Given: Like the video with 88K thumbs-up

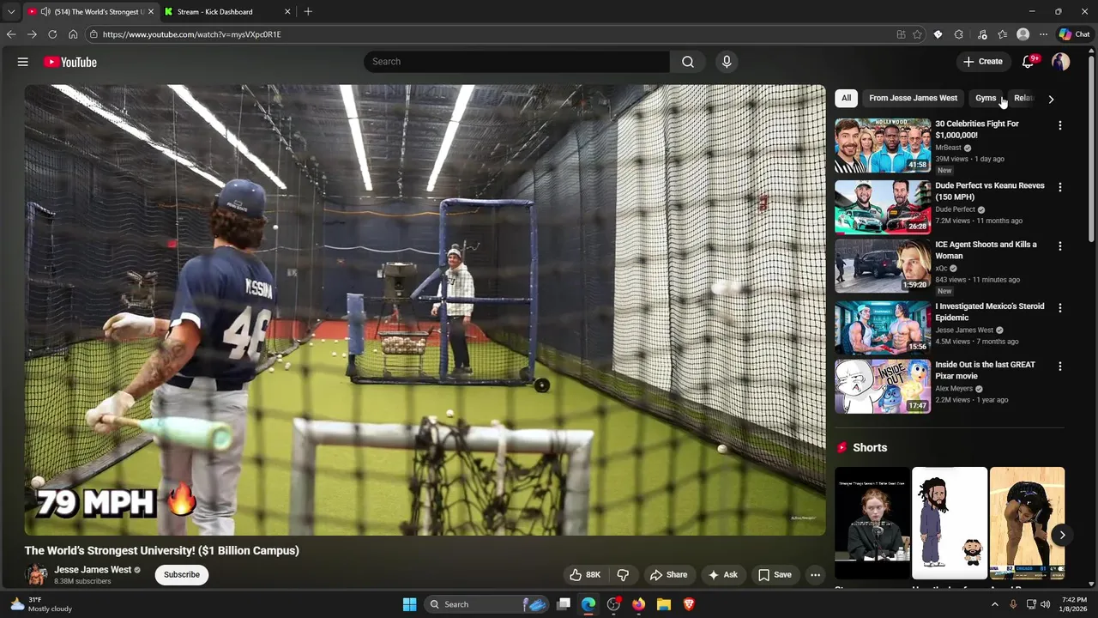Looking at the screenshot, I should click(585, 575).
